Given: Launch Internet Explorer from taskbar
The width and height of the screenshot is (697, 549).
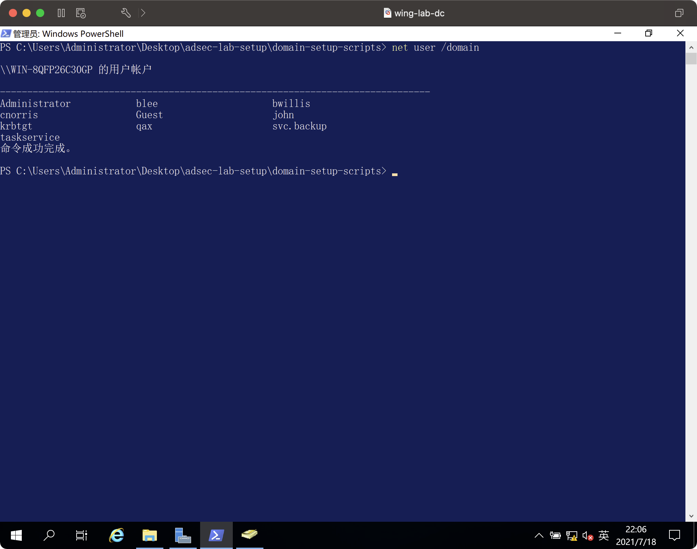Looking at the screenshot, I should point(116,535).
